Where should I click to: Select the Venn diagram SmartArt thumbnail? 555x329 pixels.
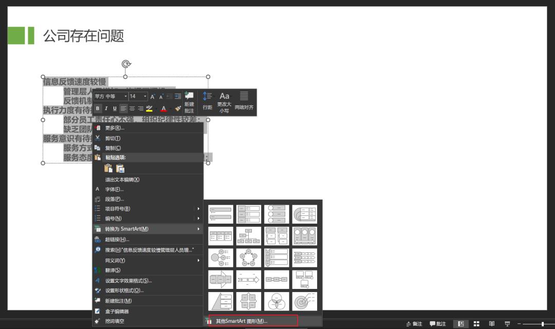pos(276,301)
